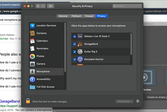Screen dimensions: 167x112
Task: Open the Camera privacy category
Action: click(41, 64)
